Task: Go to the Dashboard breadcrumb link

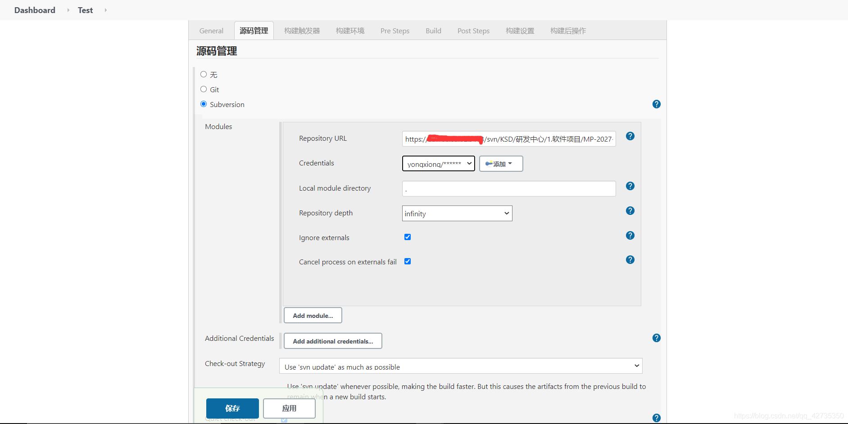Action: point(35,10)
